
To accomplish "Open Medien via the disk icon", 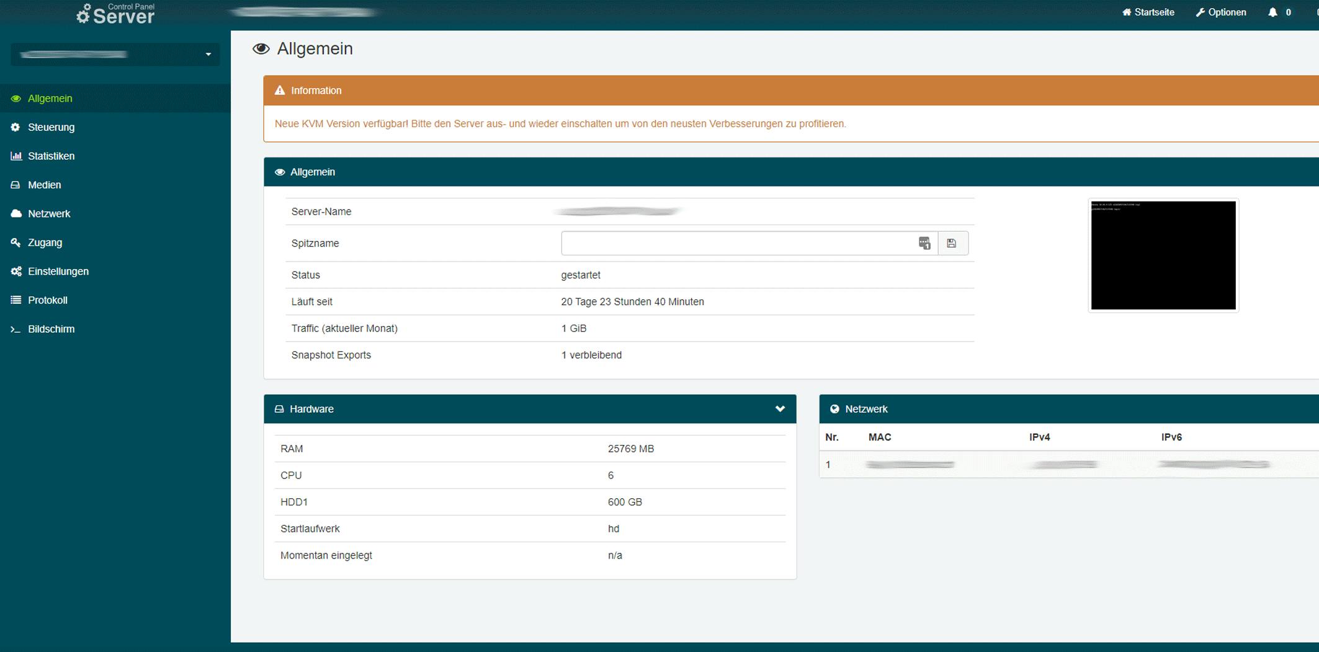I will tap(16, 185).
